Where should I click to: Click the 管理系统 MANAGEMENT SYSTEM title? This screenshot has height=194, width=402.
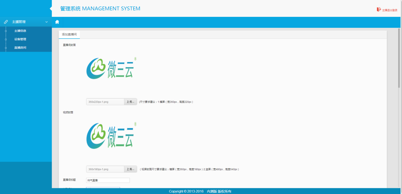click(100, 9)
